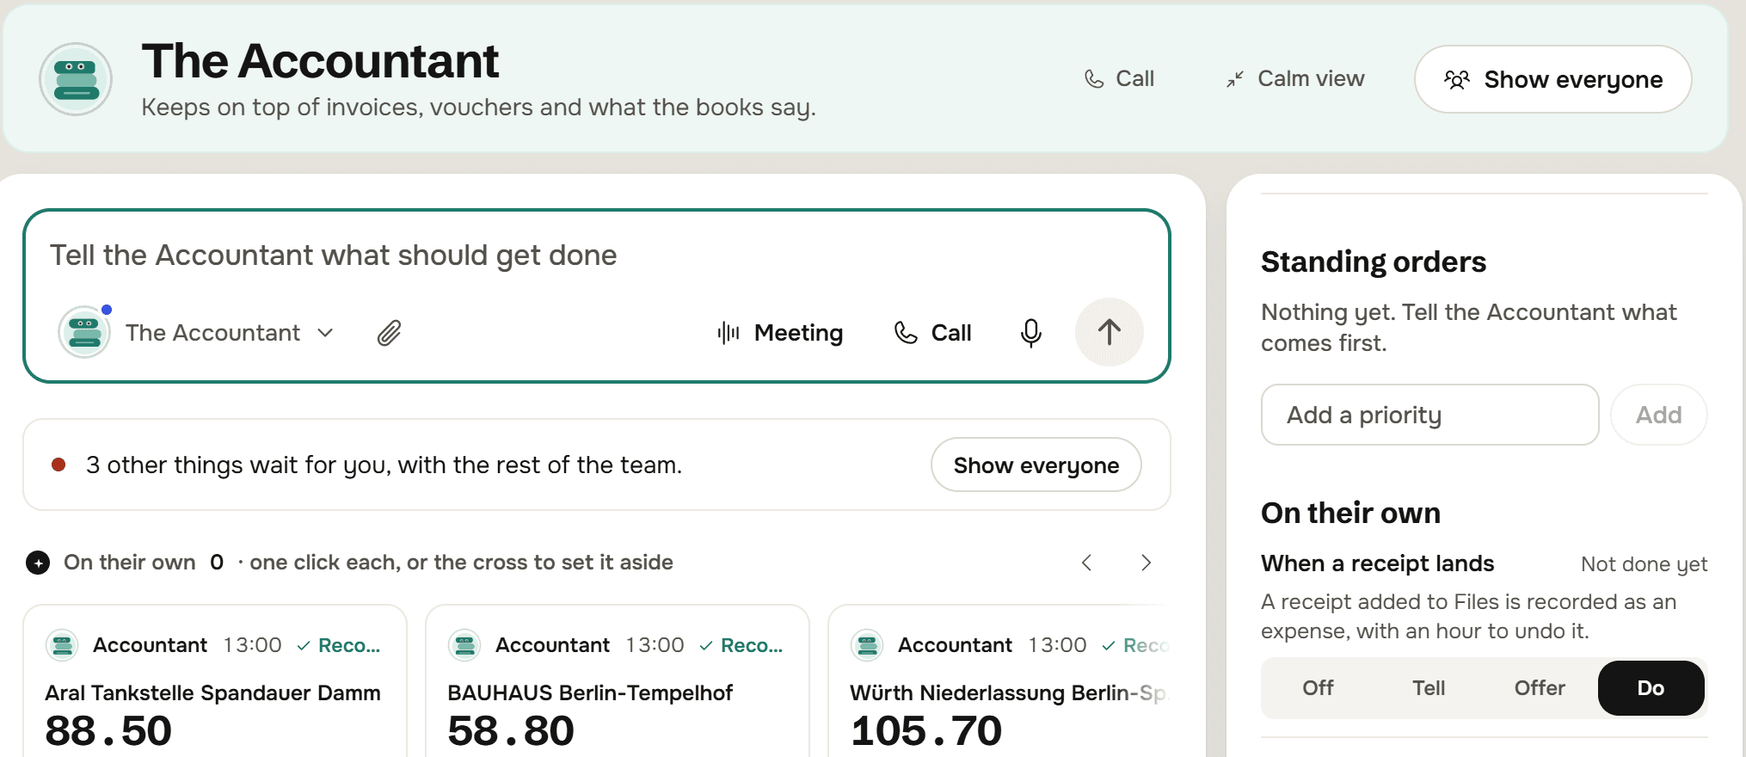Viewport: 1746px width, 757px height.
Task: Click Show everyone in the header
Action: coord(1553,79)
